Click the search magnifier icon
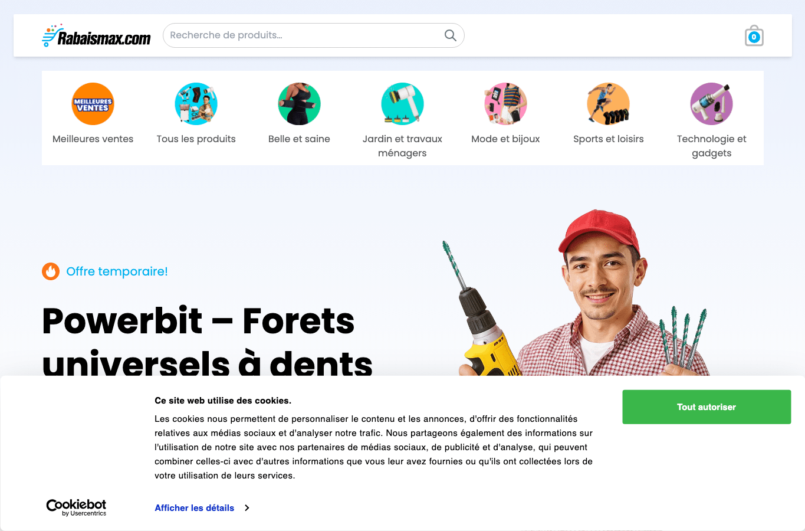This screenshot has width=805, height=531. (x=451, y=35)
